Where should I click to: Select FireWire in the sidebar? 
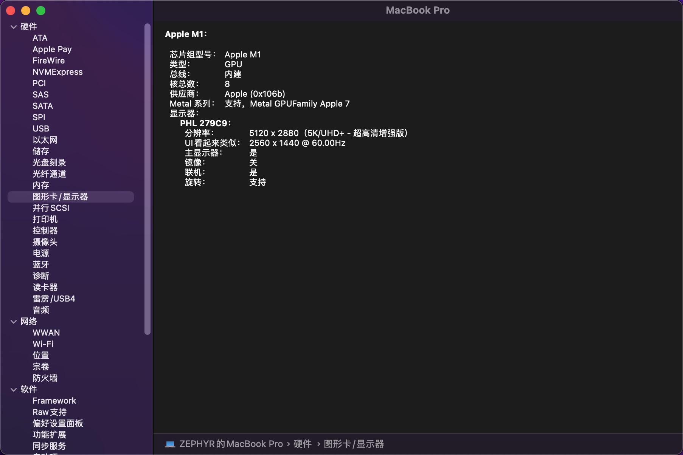point(48,61)
